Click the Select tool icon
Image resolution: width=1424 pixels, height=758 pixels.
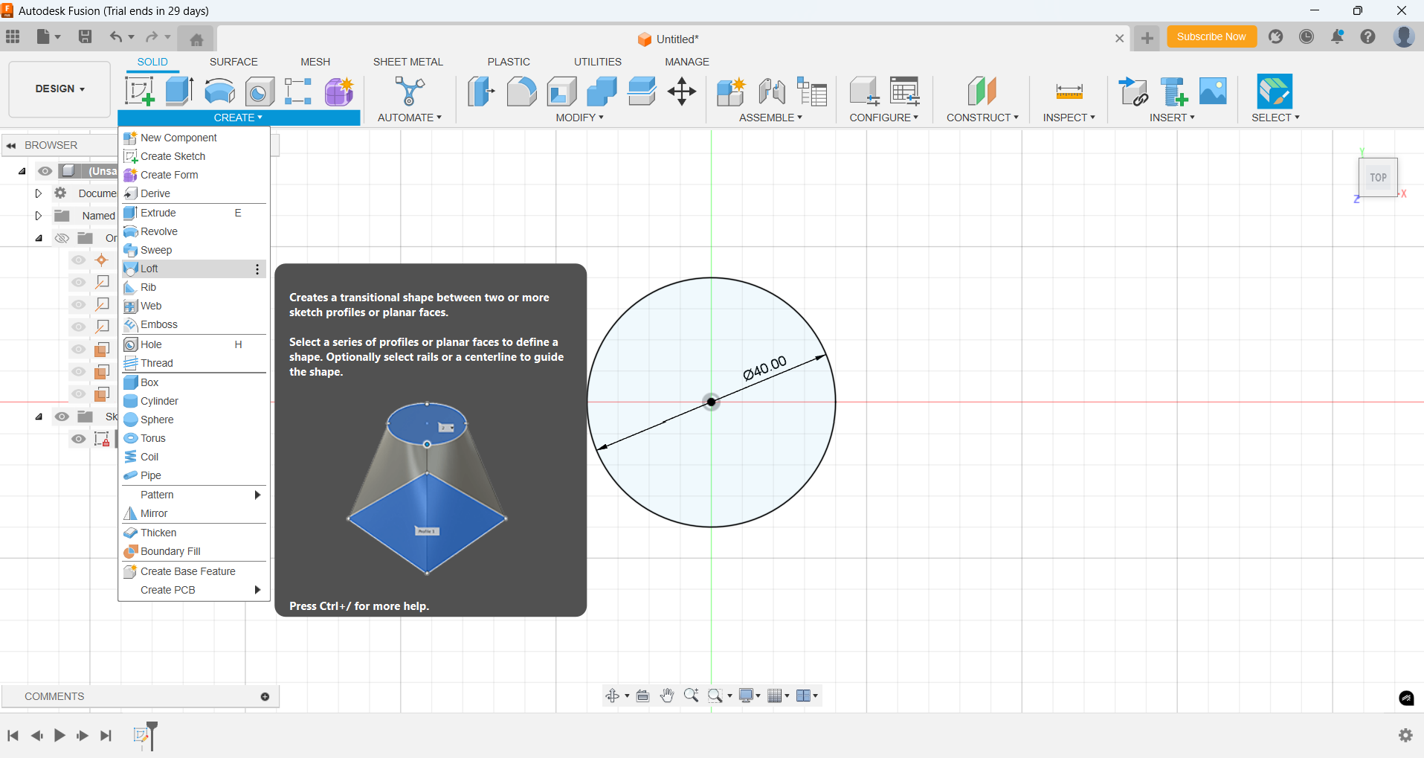(1275, 91)
